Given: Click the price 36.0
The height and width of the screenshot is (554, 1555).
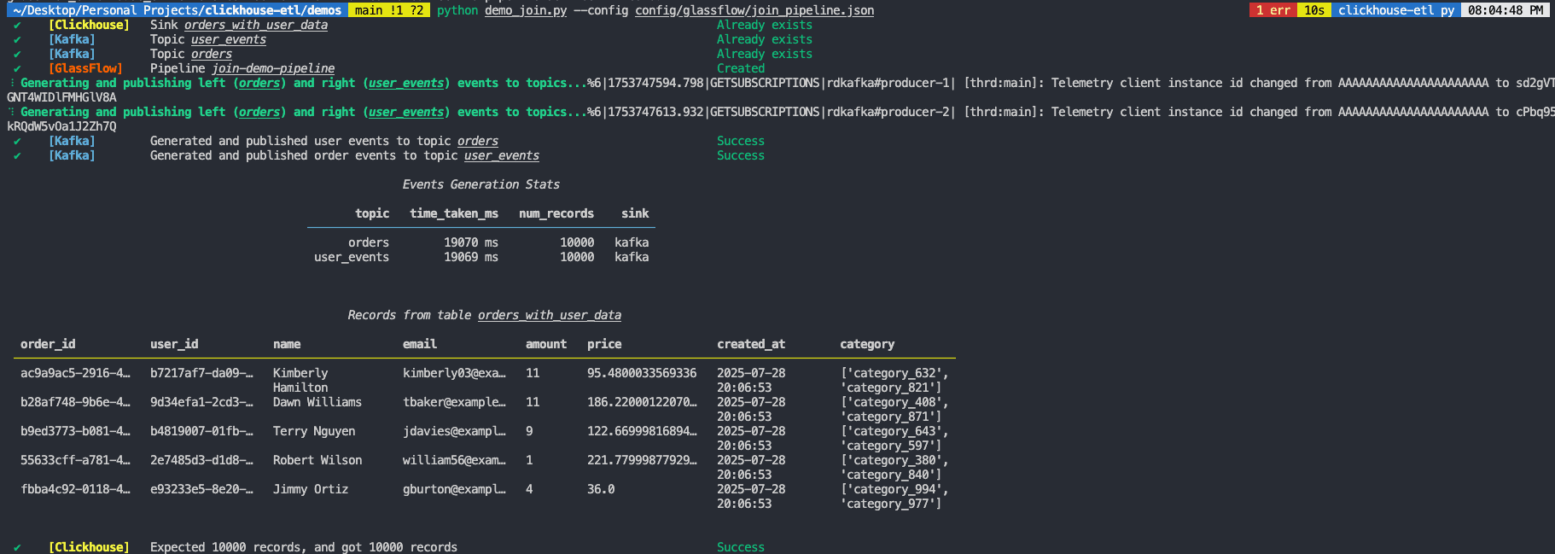Looking at the screenshot, I should pos(601,489).
